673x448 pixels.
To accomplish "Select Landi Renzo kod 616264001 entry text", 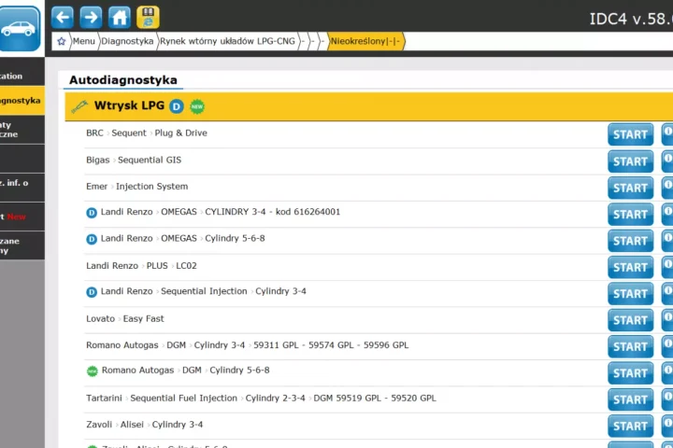I will click(x=221, y=212).
